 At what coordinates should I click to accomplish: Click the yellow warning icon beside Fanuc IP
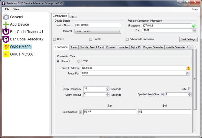[189, 68]
